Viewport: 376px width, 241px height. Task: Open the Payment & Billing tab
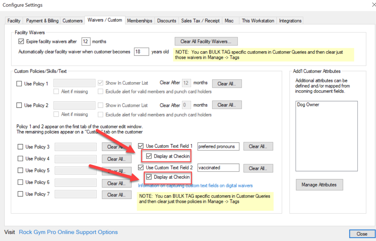(x=42, y=21)
